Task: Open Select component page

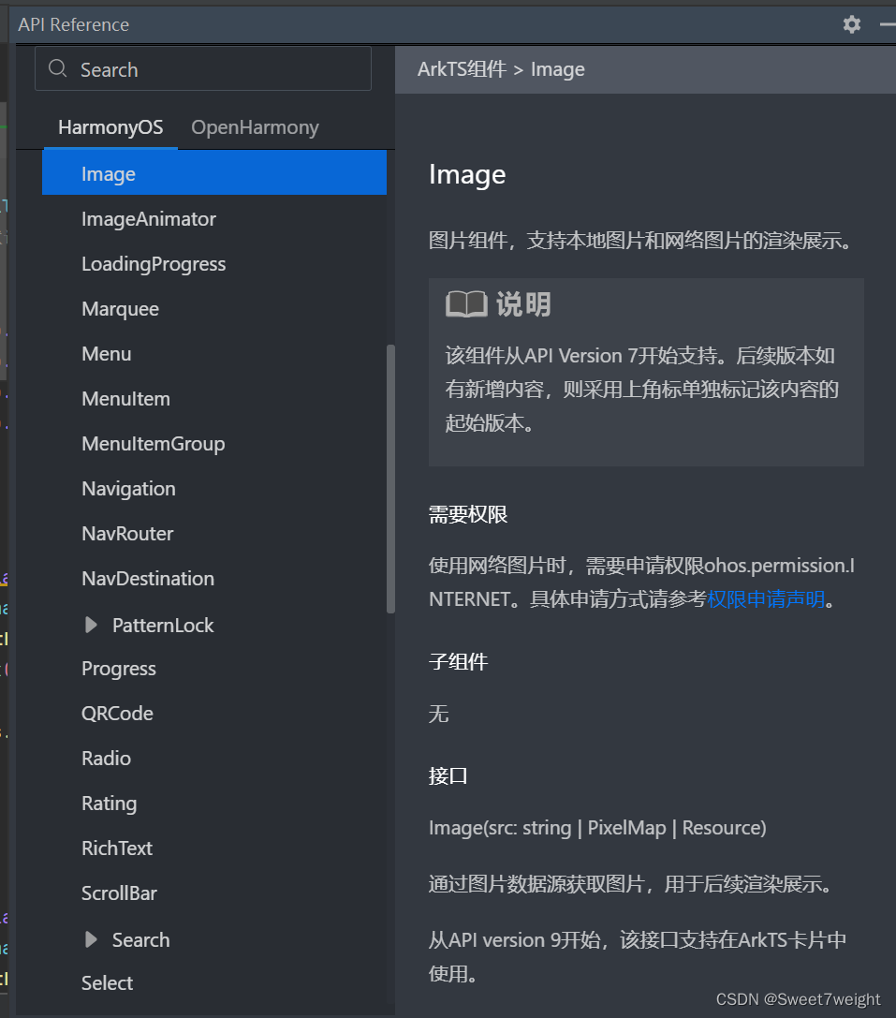Action: point(107,983)
